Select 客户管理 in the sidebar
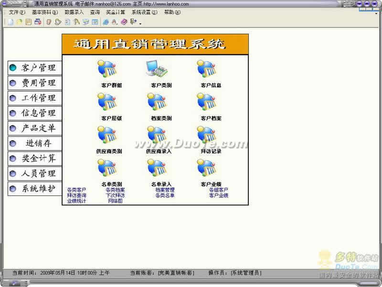This screenshot has height=287, width=382. (x=35, y=68)
